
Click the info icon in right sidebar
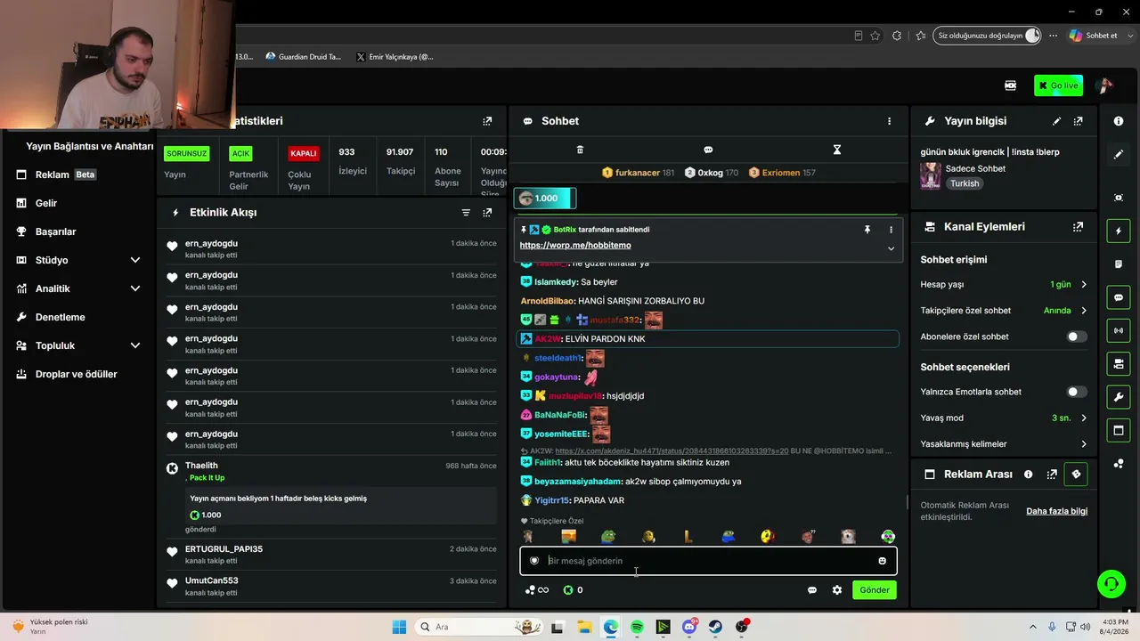click(1119, 121)
